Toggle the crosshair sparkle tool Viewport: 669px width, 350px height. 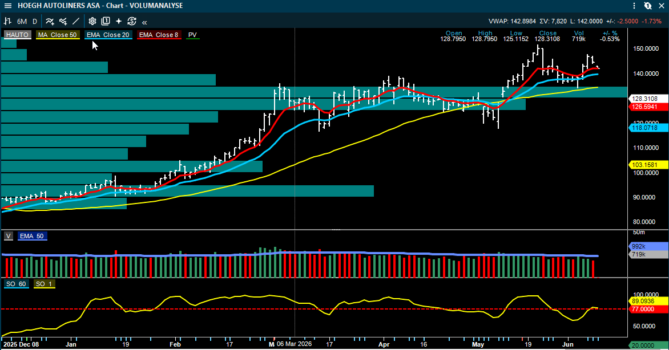[119, 21]
